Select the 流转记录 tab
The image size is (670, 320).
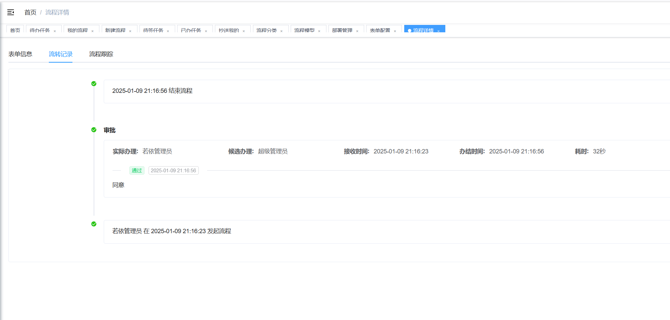click(x=61, y=54)
